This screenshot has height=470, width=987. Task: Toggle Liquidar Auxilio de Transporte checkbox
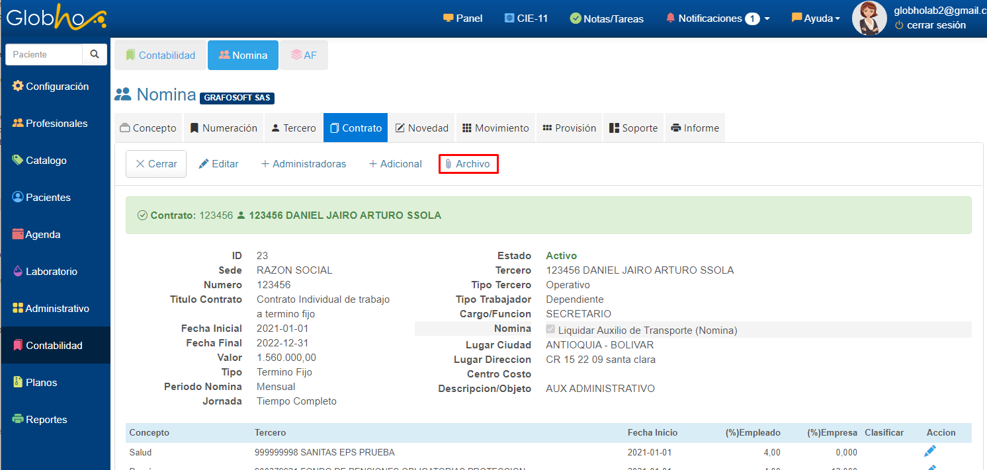click(550, 329)
